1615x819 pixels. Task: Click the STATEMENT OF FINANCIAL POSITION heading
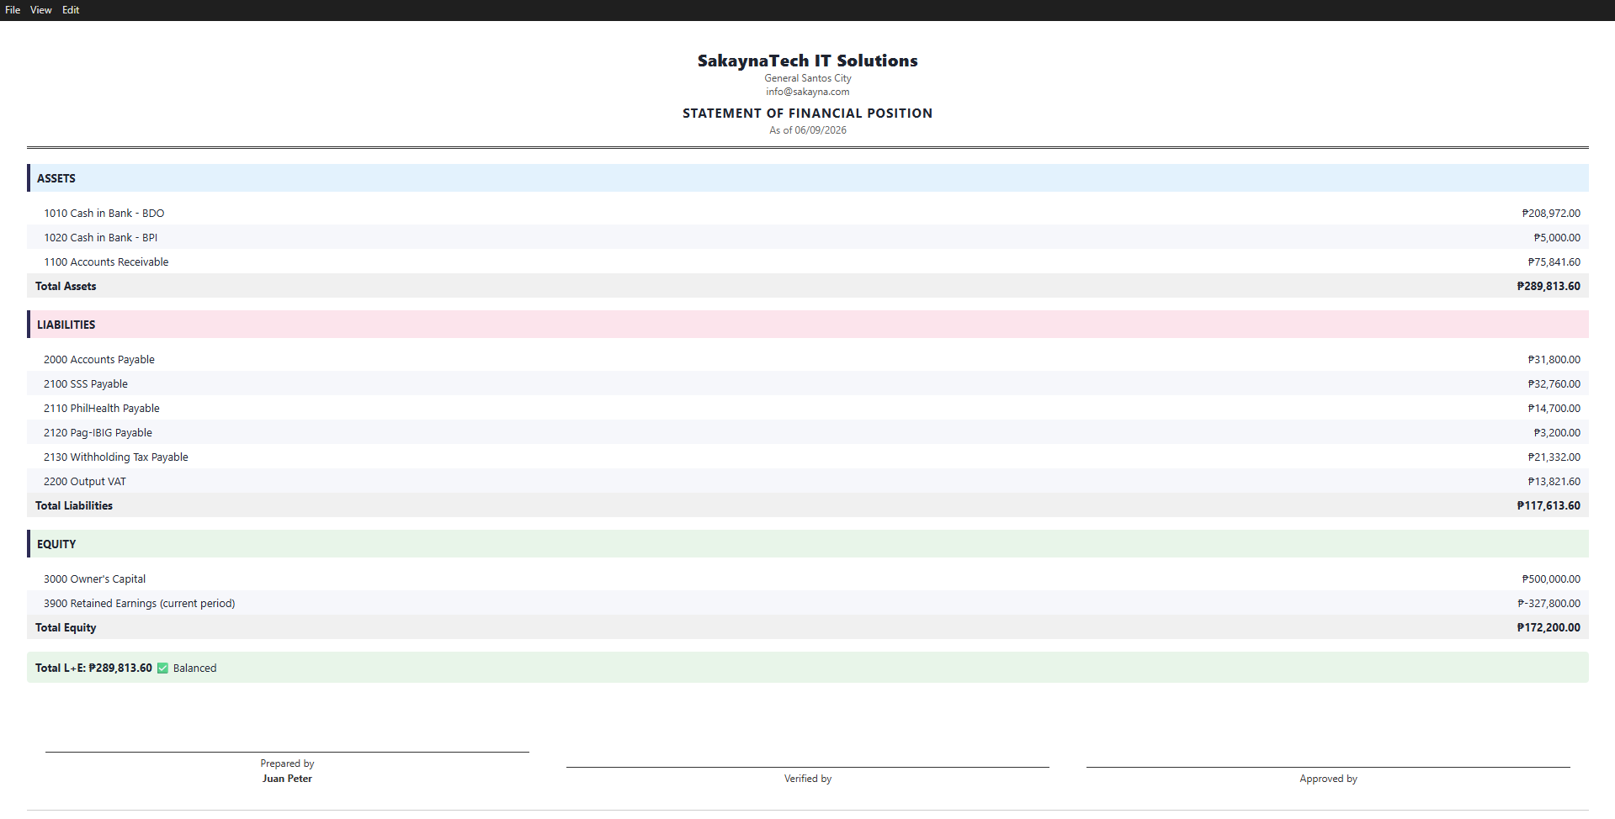pos(808,114)
